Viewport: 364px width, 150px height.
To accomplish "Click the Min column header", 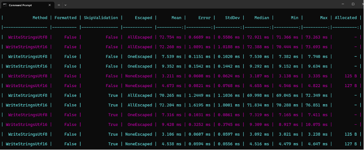I will coord(295,18).
